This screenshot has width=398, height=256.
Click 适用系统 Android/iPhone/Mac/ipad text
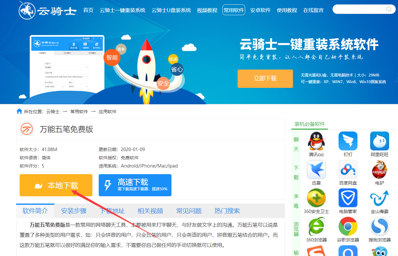pos(138,166)
